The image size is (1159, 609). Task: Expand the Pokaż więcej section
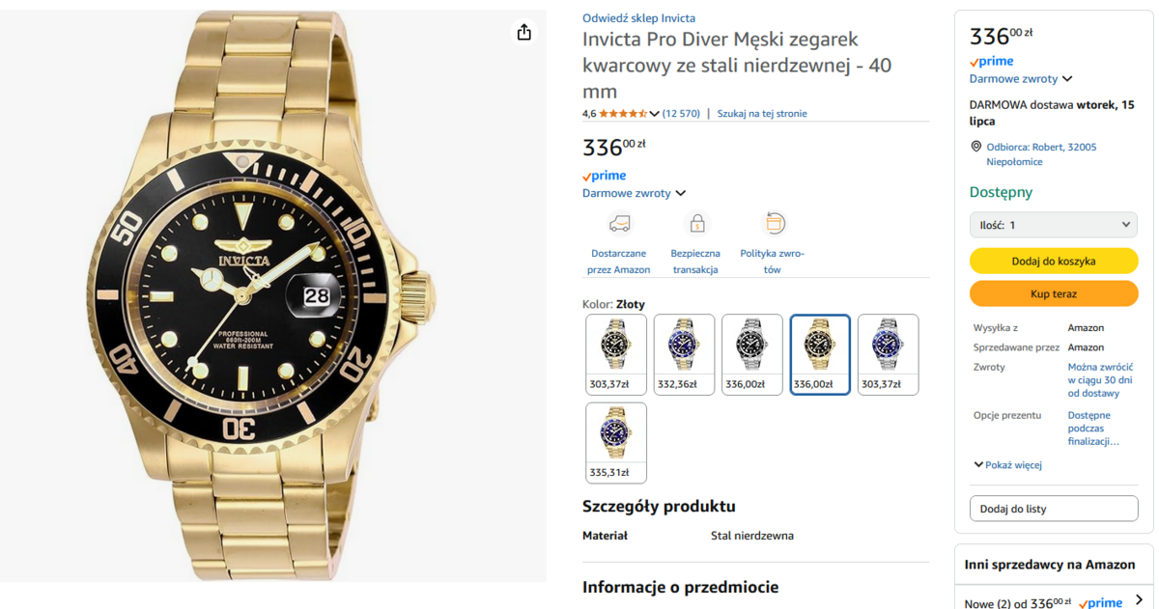coord(1008,465)
